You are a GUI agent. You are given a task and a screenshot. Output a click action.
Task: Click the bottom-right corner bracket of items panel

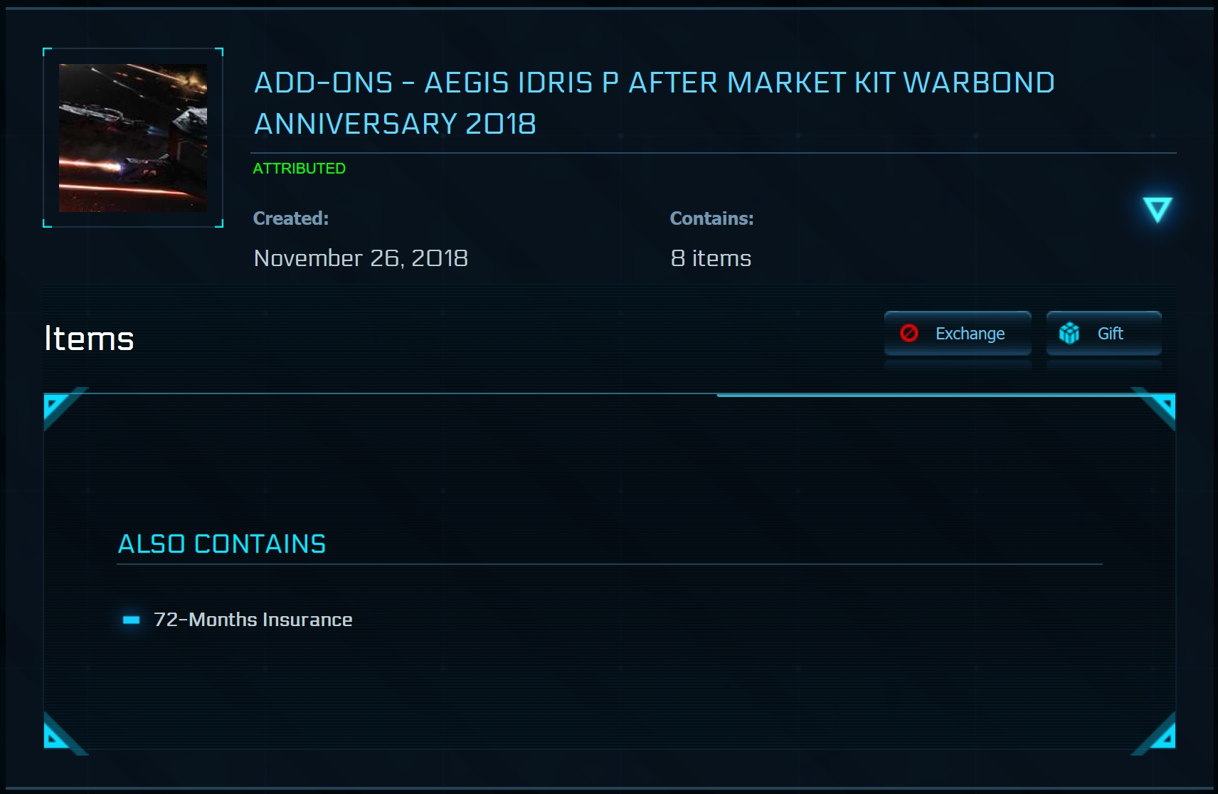(1160, 736)
